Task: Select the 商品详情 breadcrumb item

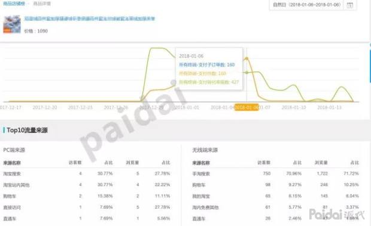Action: click(42, 4)
